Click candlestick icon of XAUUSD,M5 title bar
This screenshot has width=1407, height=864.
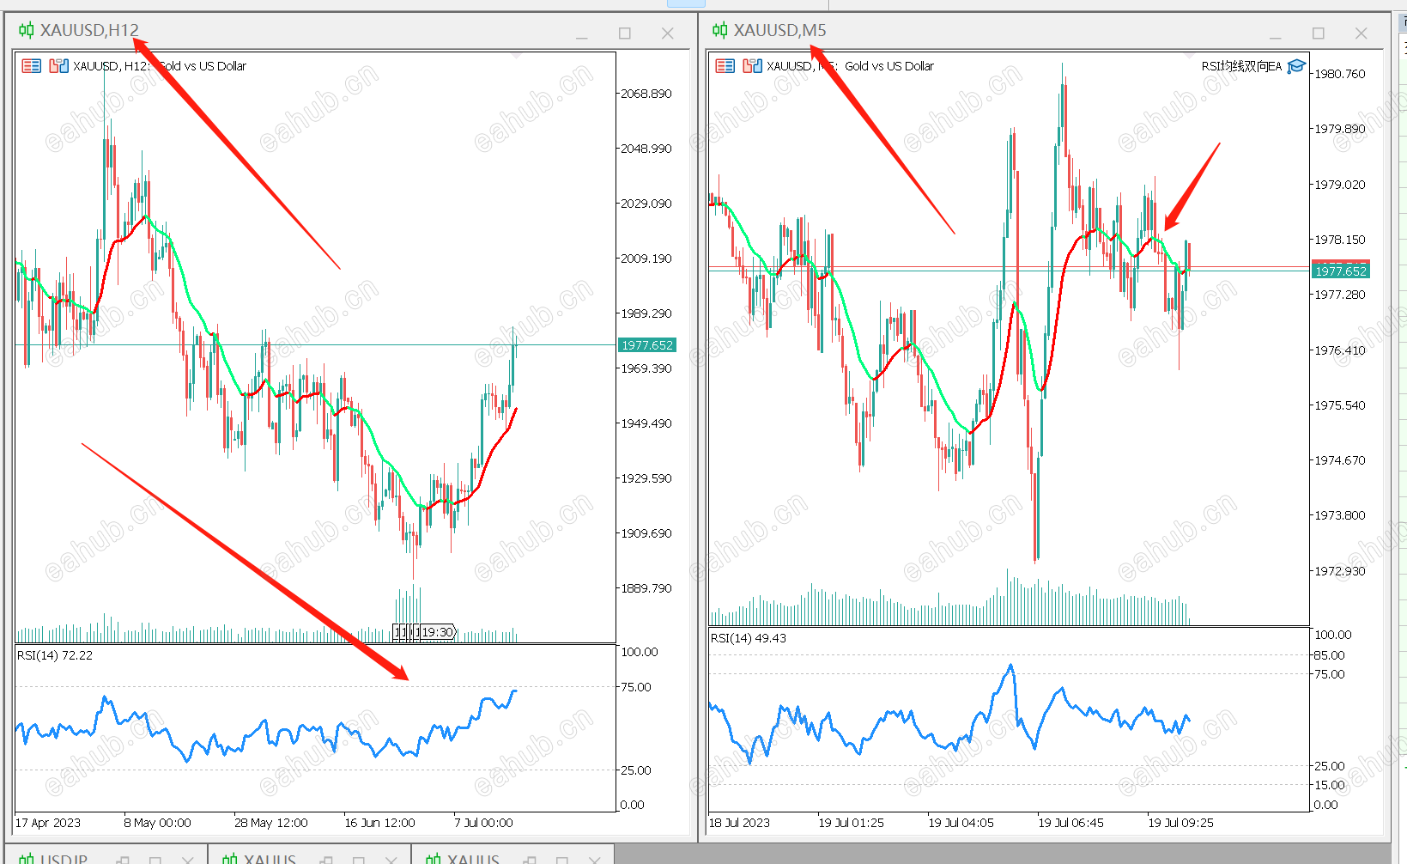720,31
